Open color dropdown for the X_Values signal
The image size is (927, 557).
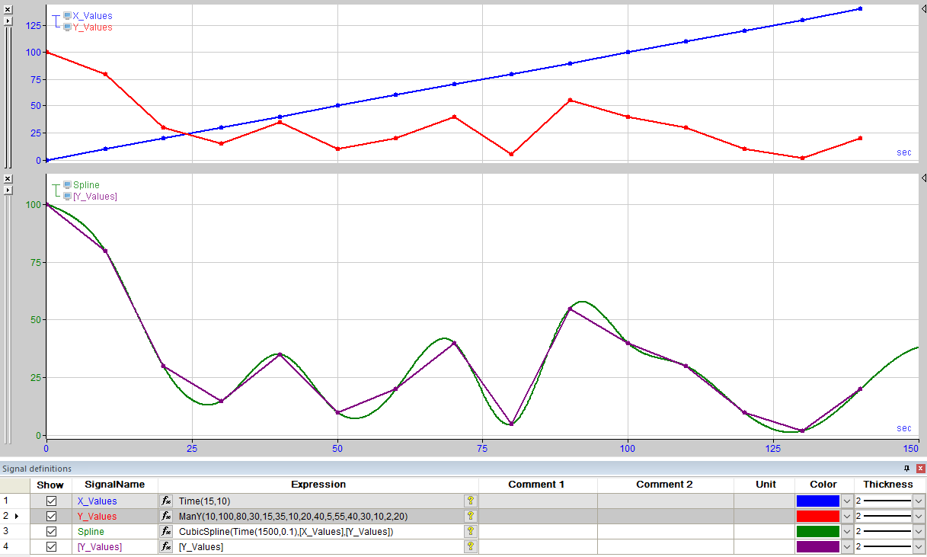tap(846, 501)
